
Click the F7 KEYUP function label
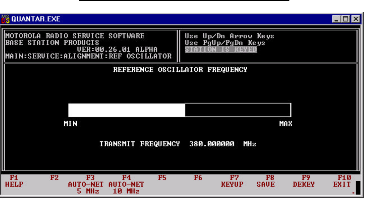click(232, 181)
